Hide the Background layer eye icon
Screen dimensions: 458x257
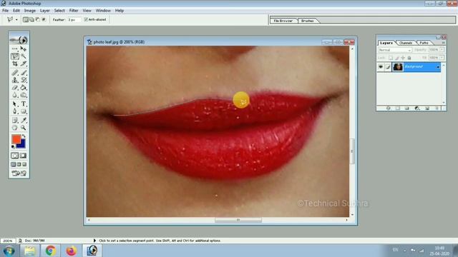(x=380, y=67)
